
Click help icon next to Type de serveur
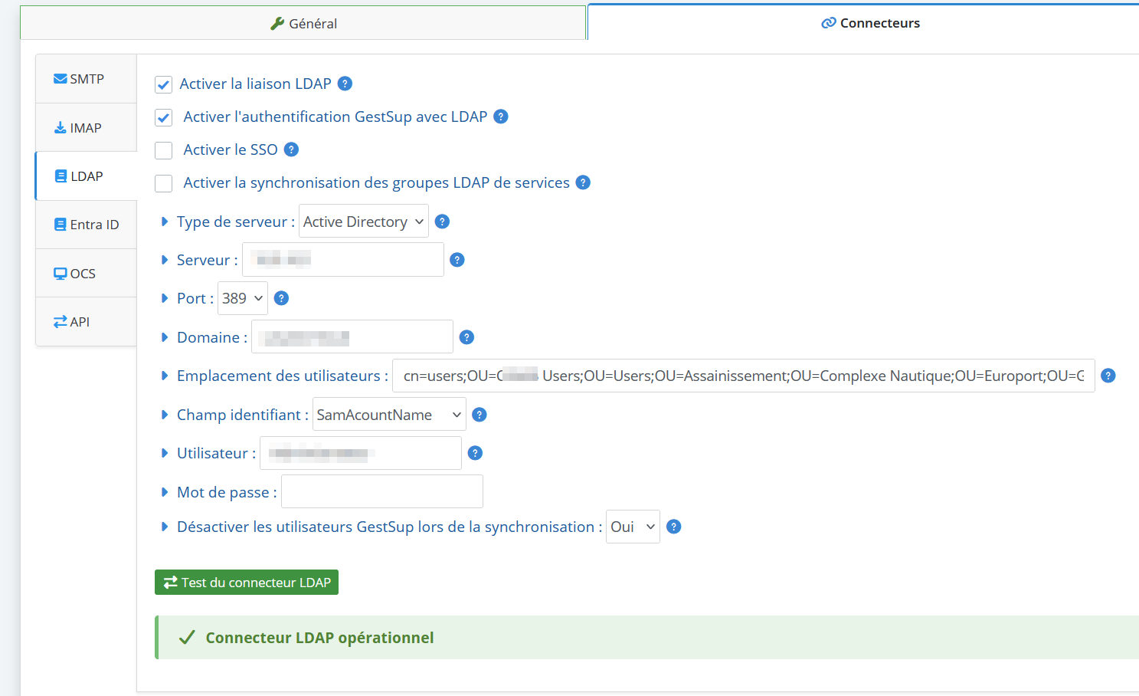click(442, 222)
